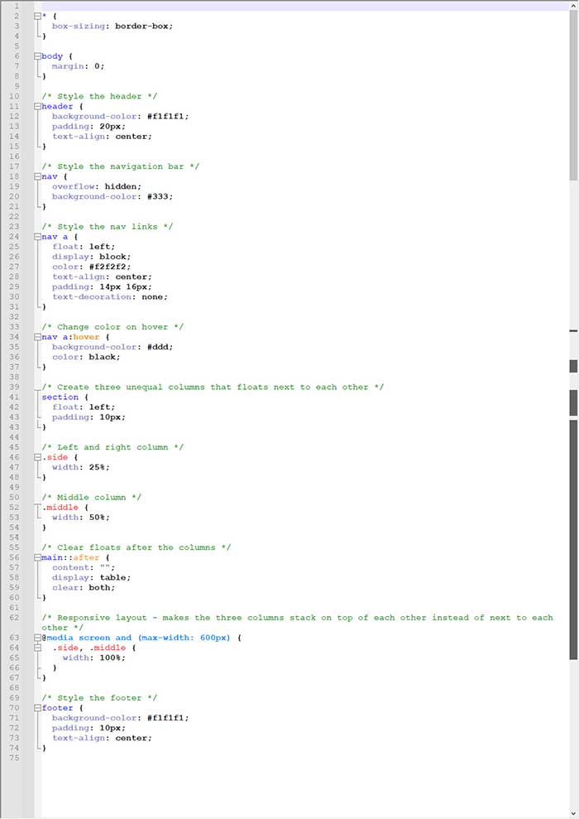Screen dimensions: 579x819
Task: Place cursor in 'box-sizing: border-box;' line
Action: (112, 26)
